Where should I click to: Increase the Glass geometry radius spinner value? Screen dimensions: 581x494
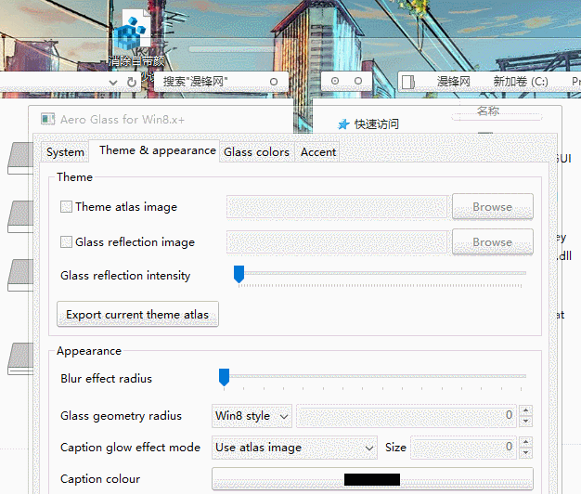(526, 410)
